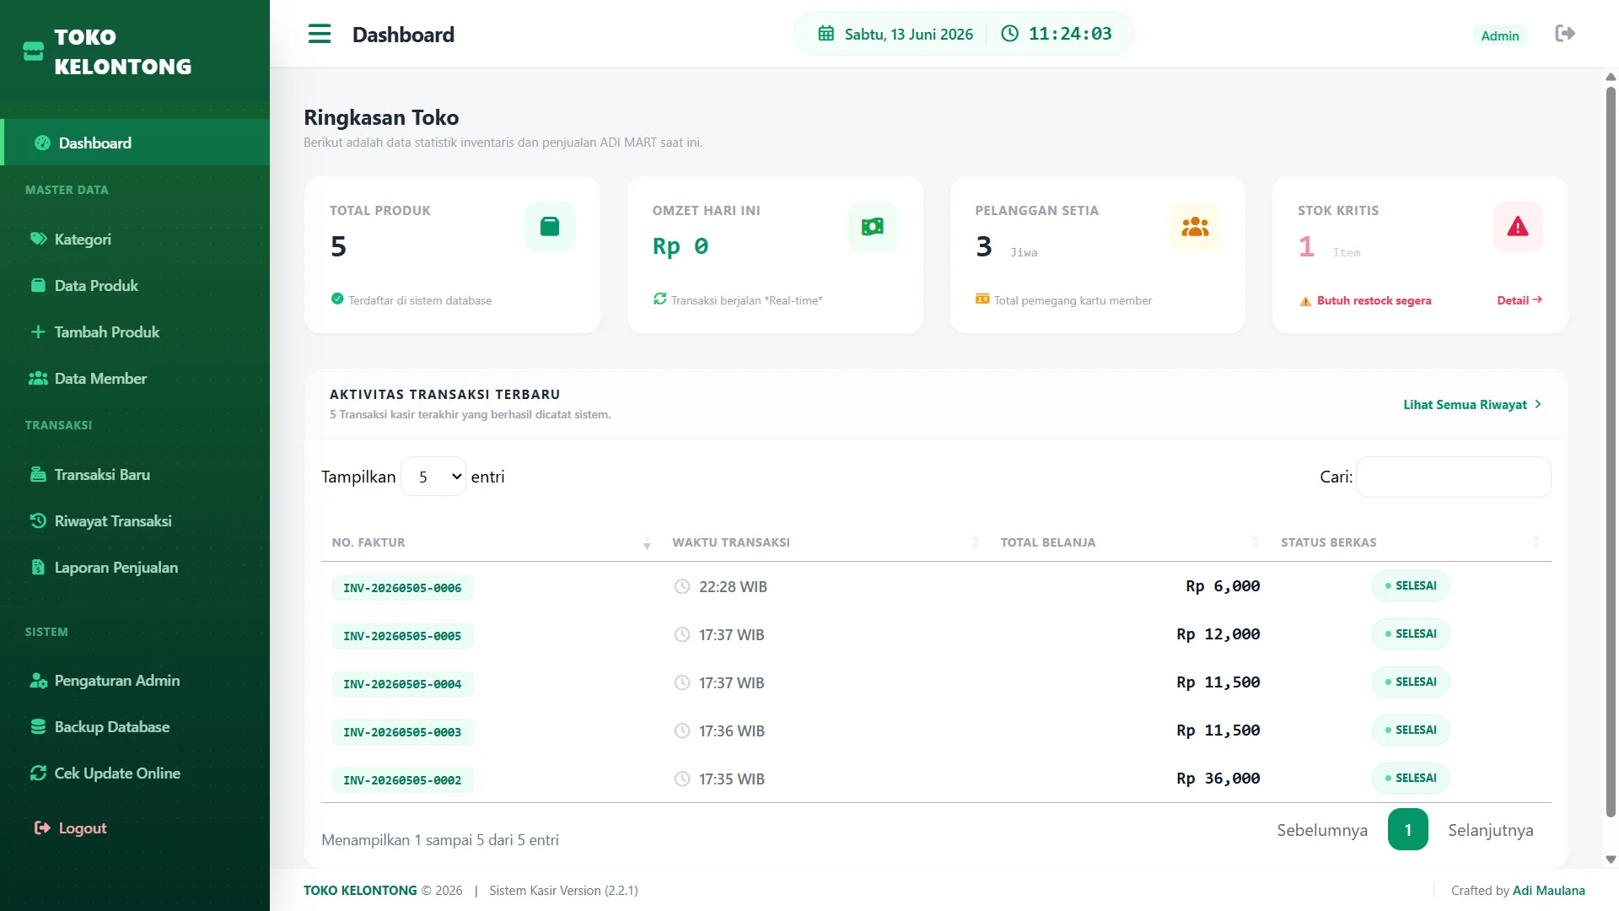Click the Logout icon in sidebar
This screenshot has width=1619, height=911.
(42, 827)
